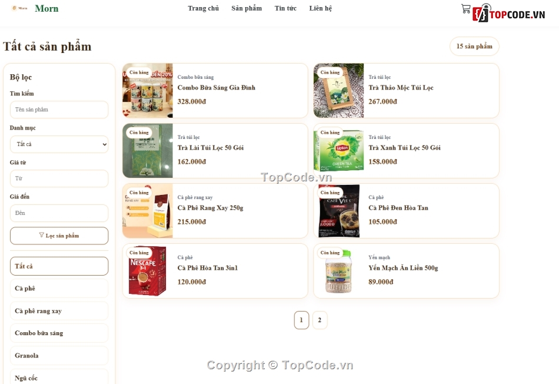Open the shopping cart icon
The width and height of the screenshot is (559, 384).
[465, 9]
